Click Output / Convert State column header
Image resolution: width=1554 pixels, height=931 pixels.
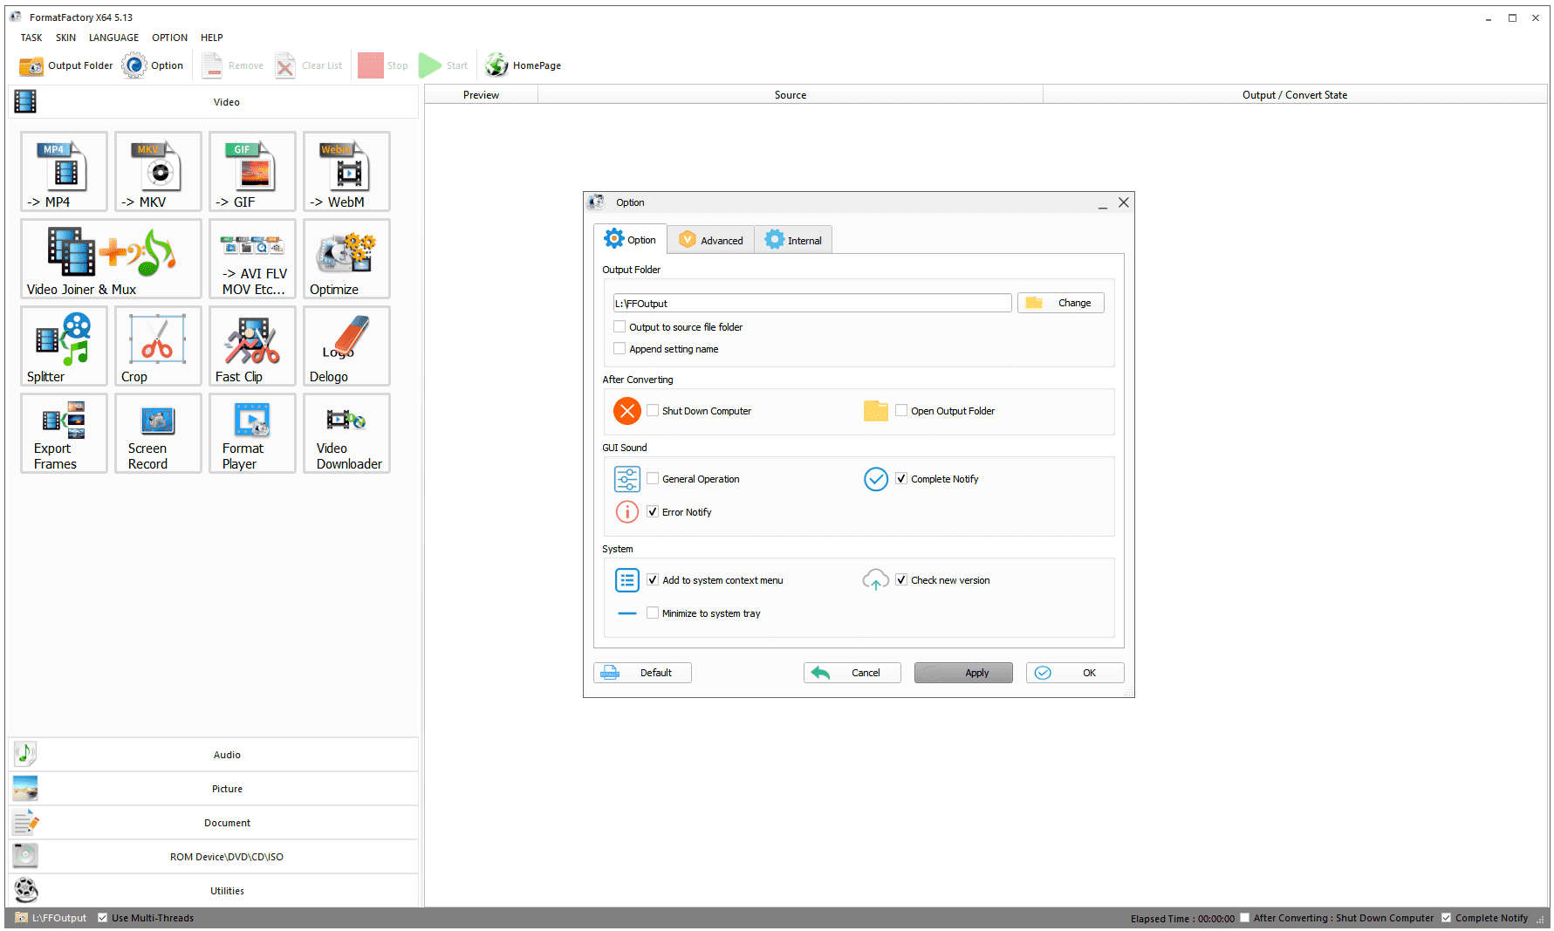[1295, 95]
